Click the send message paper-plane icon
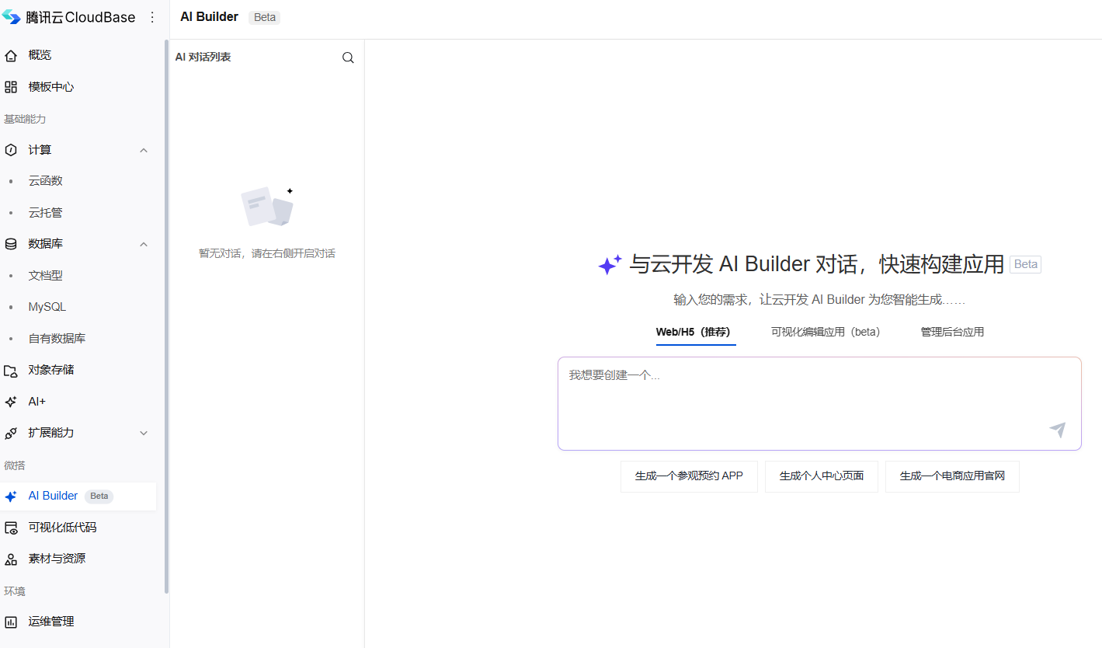 point(1057,430)
